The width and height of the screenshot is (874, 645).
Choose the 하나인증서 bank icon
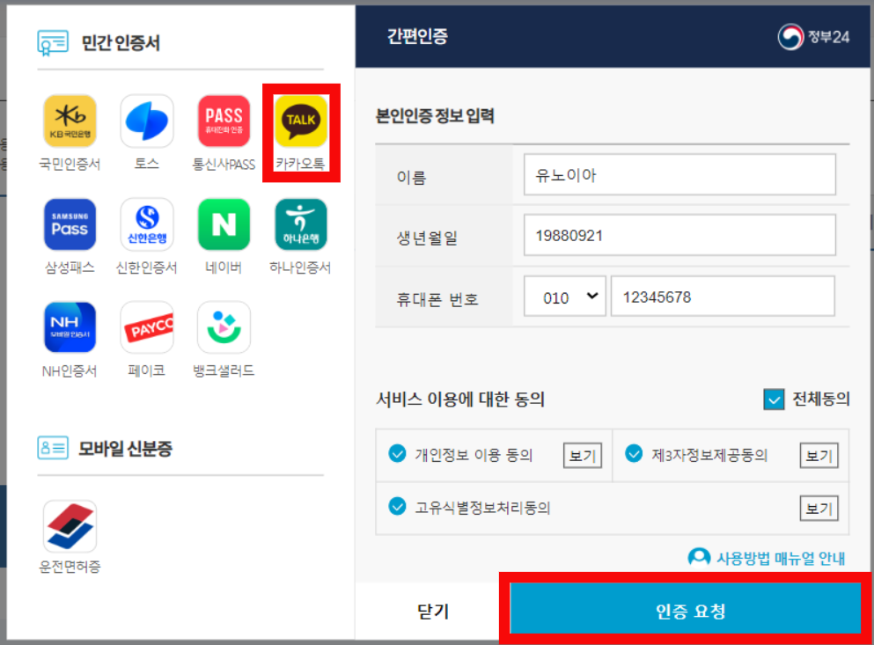pos(301,224)
